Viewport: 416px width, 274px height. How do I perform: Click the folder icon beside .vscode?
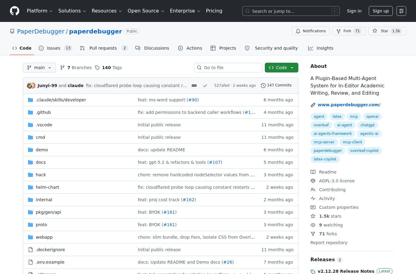coord(30,125)
